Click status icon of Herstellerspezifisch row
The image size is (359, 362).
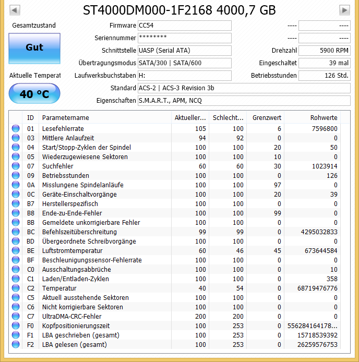[16, 203]
